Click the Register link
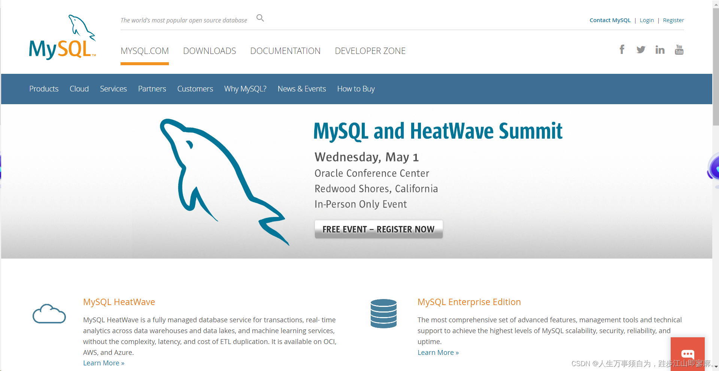719x371 pixels. [x=673, y=20]
